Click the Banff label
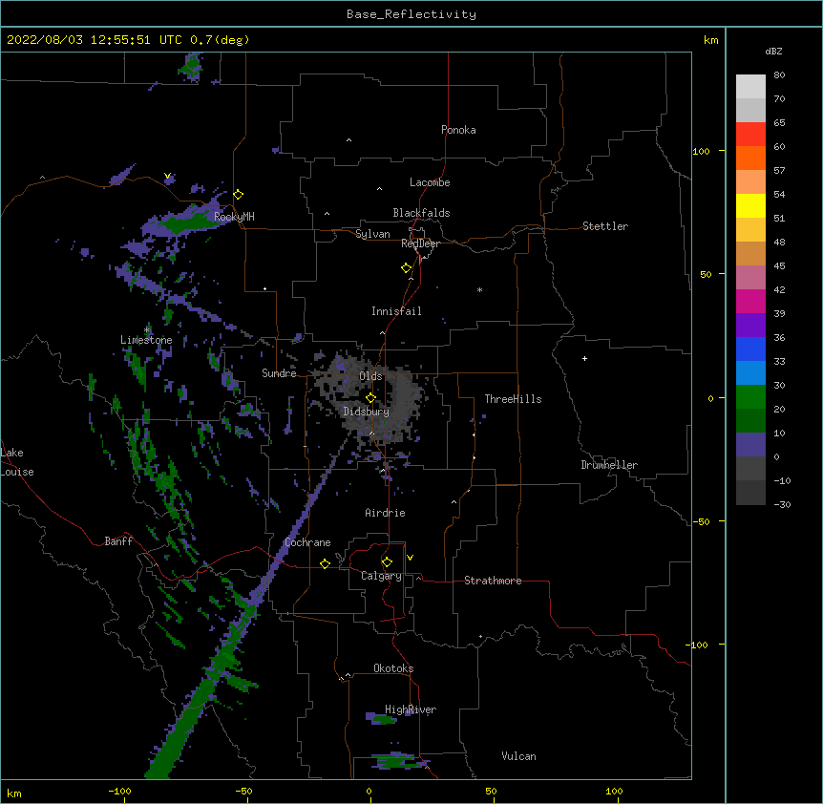823x804 pixels. click(x=118, y=541)
